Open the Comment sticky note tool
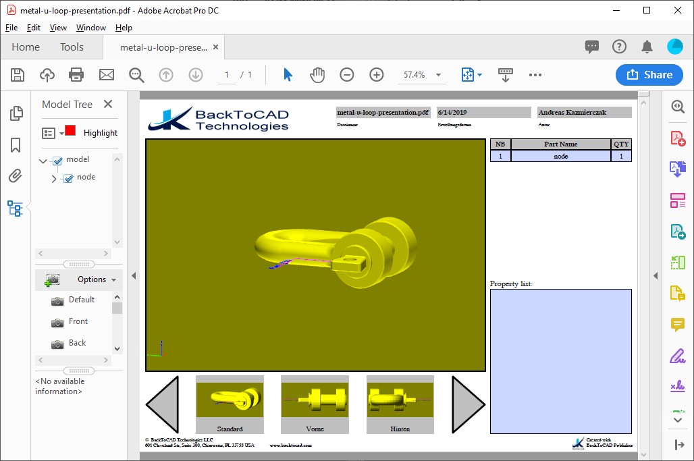 [678, 325]
